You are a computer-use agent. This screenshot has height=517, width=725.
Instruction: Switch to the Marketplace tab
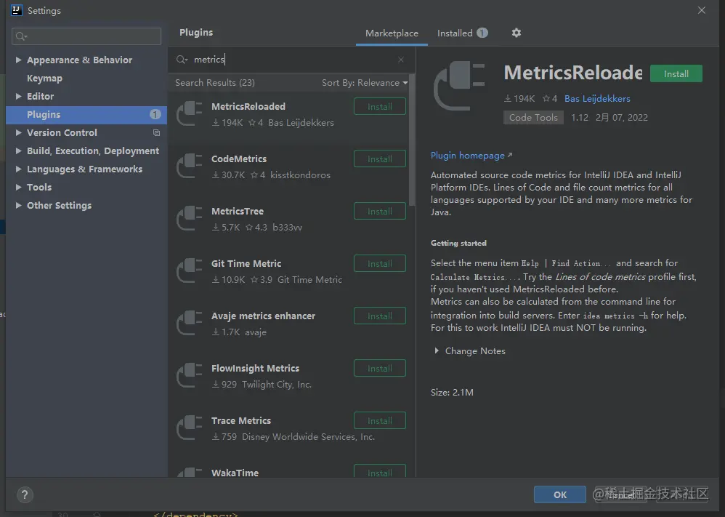coord(392,33)
